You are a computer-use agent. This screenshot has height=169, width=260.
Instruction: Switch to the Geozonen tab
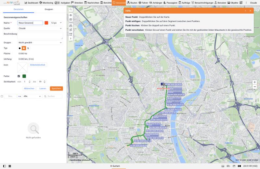click(x=19, y=9)
